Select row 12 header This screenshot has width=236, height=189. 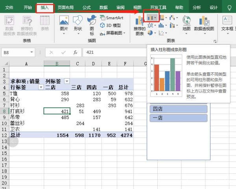click(4, 135)
